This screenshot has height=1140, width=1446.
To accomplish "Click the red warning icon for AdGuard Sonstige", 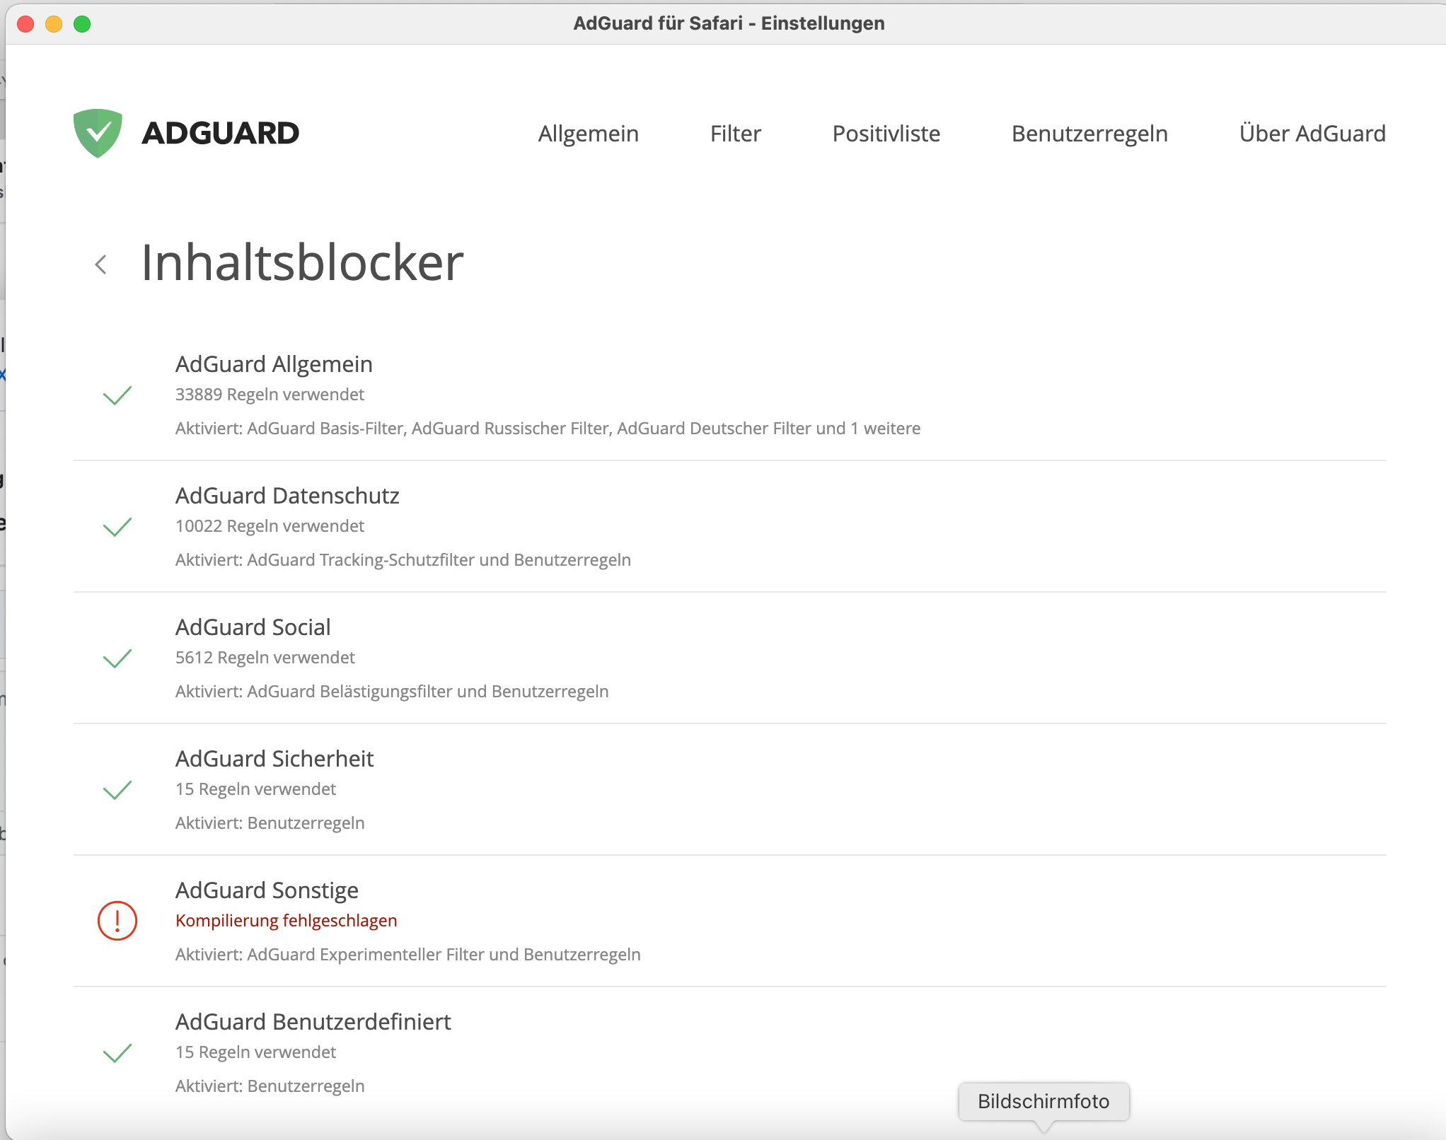I will [117, 921].
